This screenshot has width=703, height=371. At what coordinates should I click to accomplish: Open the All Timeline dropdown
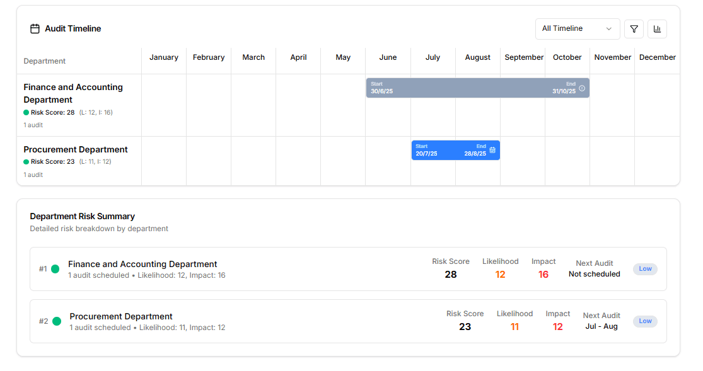click(x=577, y=29)
